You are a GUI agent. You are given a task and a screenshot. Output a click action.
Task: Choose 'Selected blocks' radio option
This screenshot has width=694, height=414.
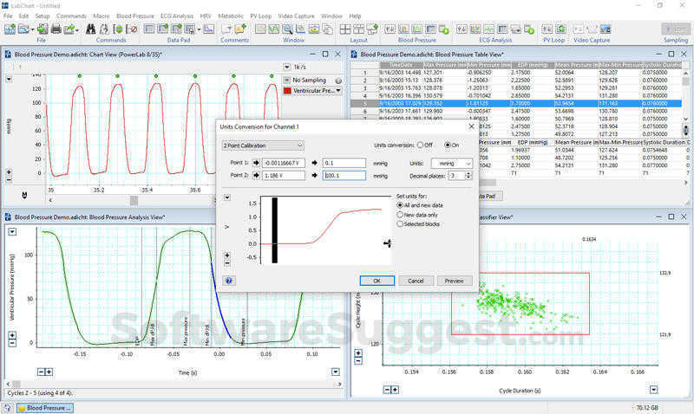[399, 223]
